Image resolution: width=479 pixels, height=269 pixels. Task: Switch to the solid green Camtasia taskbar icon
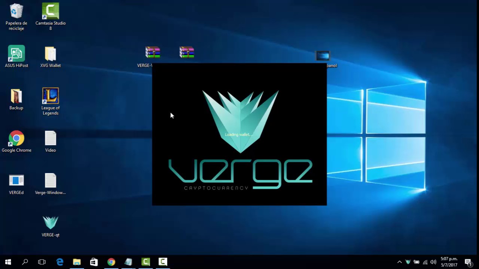[x=146, y=262]
